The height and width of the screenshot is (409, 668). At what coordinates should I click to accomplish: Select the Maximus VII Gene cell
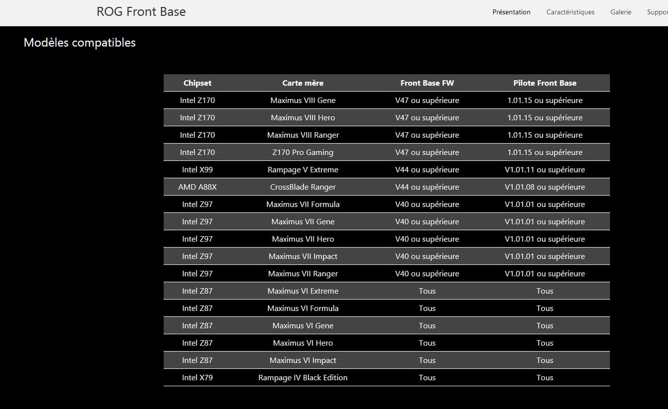pos(303,222)
